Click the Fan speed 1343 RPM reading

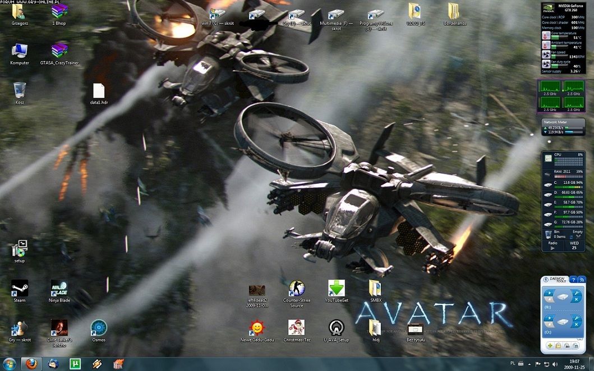coord(563,54)
